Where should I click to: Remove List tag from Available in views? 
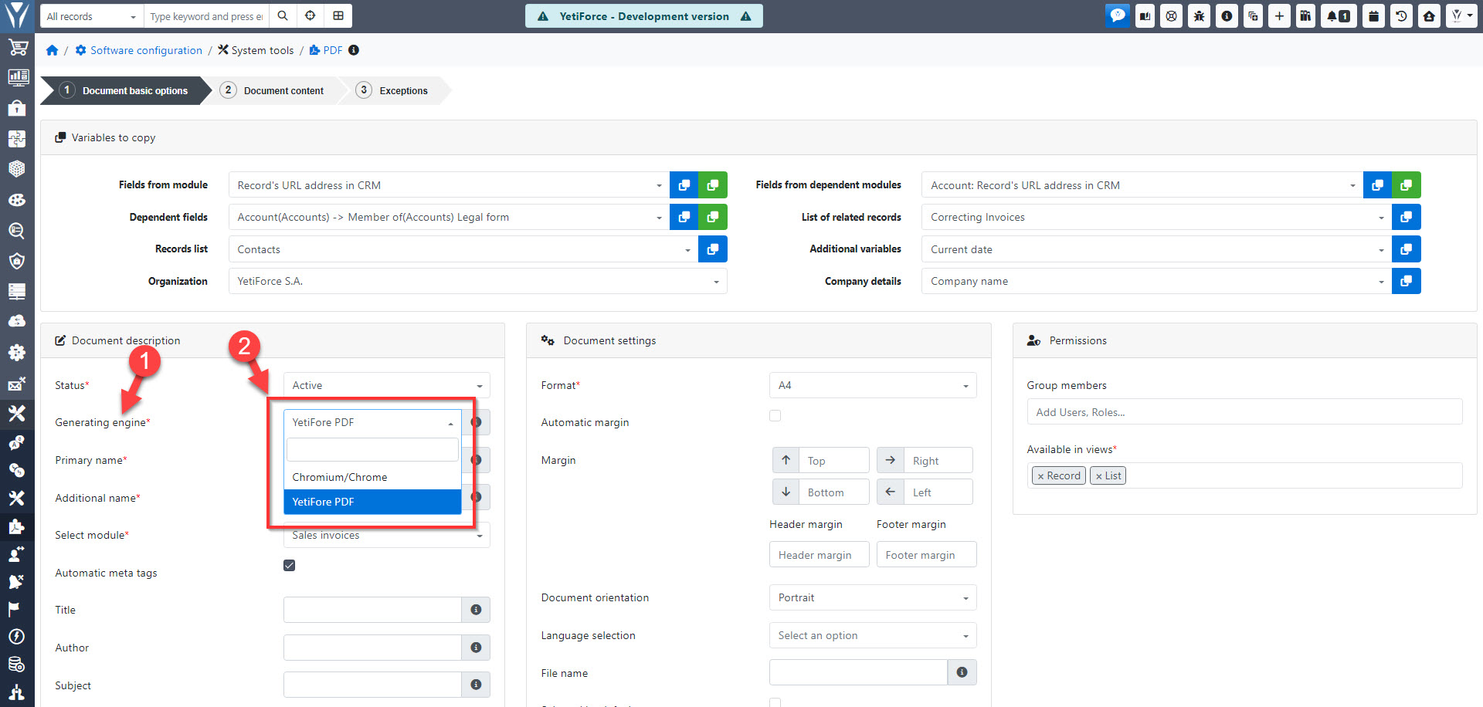(x=1098, y=476)
